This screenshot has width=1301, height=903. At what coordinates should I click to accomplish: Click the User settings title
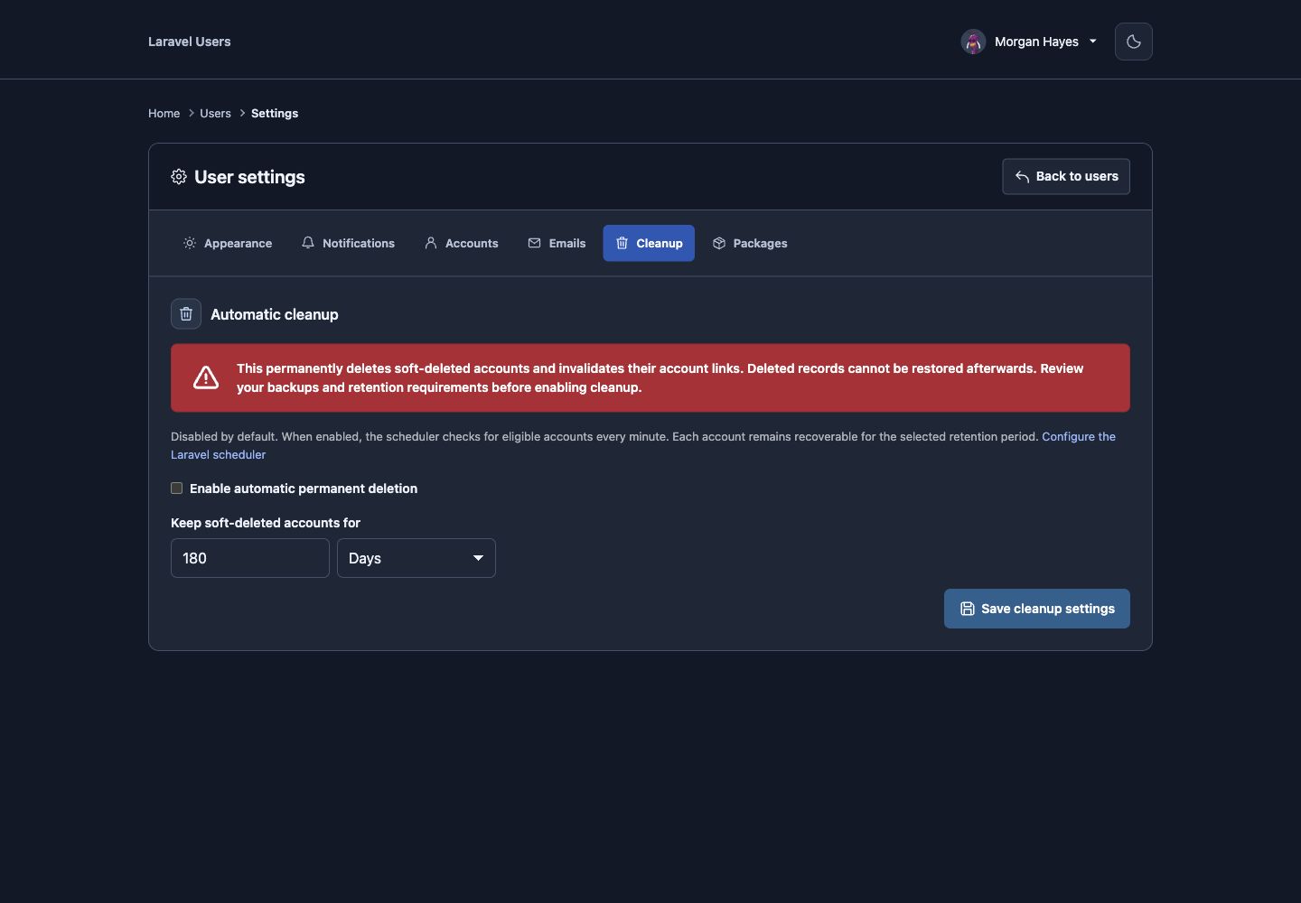point(249,177)
